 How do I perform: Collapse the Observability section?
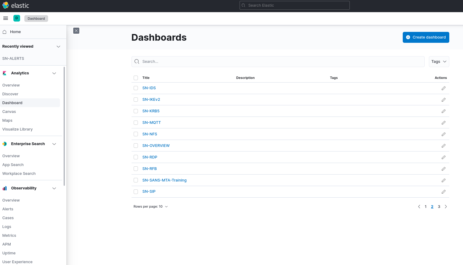(x=54, y=188)
